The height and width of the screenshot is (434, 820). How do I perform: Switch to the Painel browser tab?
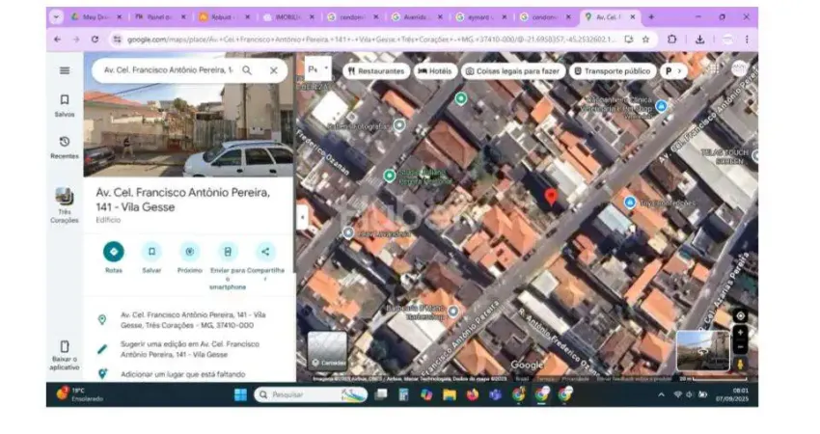(160, 17)
